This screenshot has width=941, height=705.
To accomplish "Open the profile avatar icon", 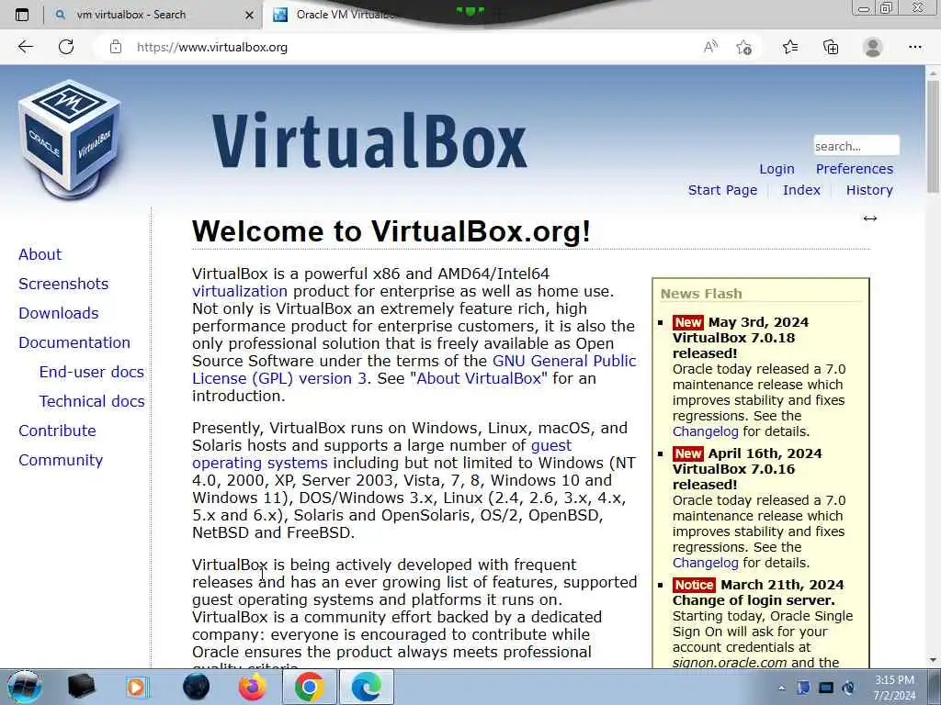I will click(873, 47).
